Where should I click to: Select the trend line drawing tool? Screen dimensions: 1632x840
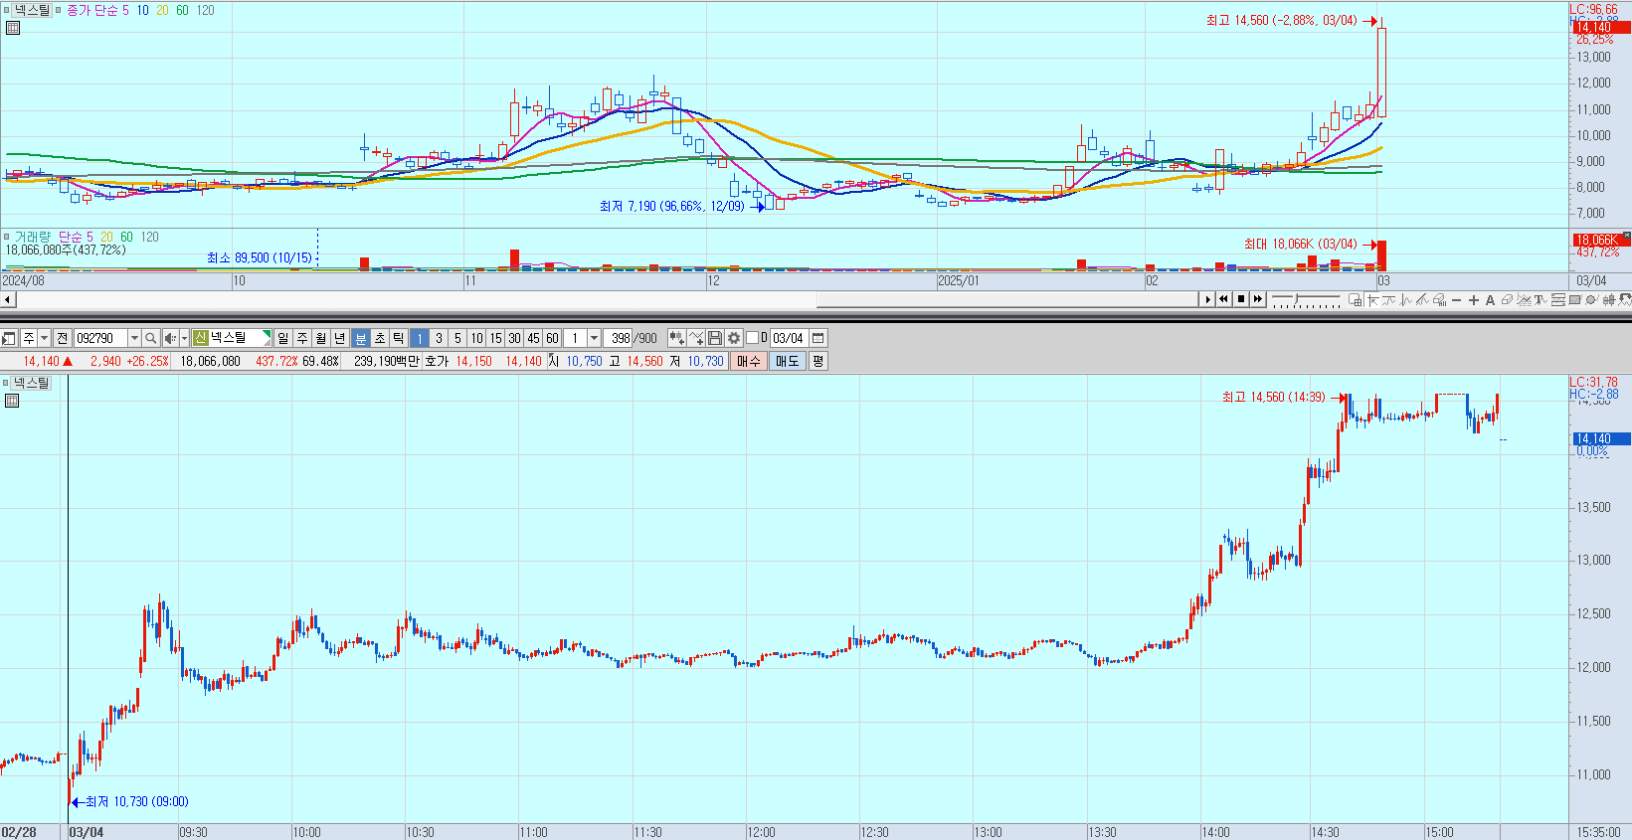click(1423, 299)
